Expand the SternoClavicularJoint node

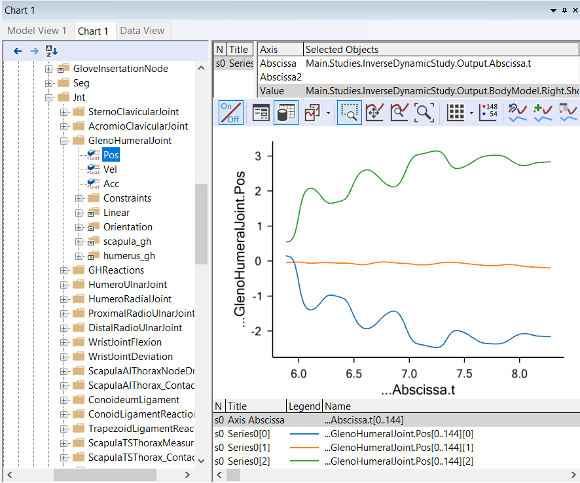point(63,112)
